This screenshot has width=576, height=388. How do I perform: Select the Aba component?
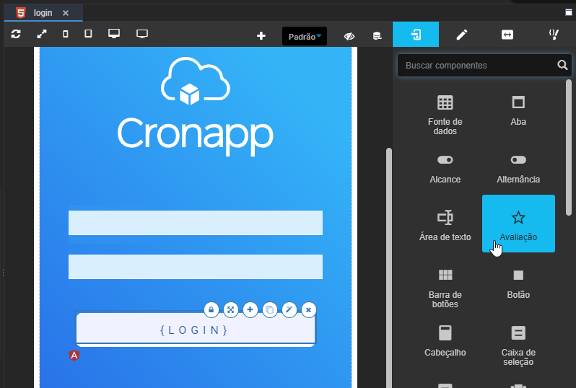(518, 111)
